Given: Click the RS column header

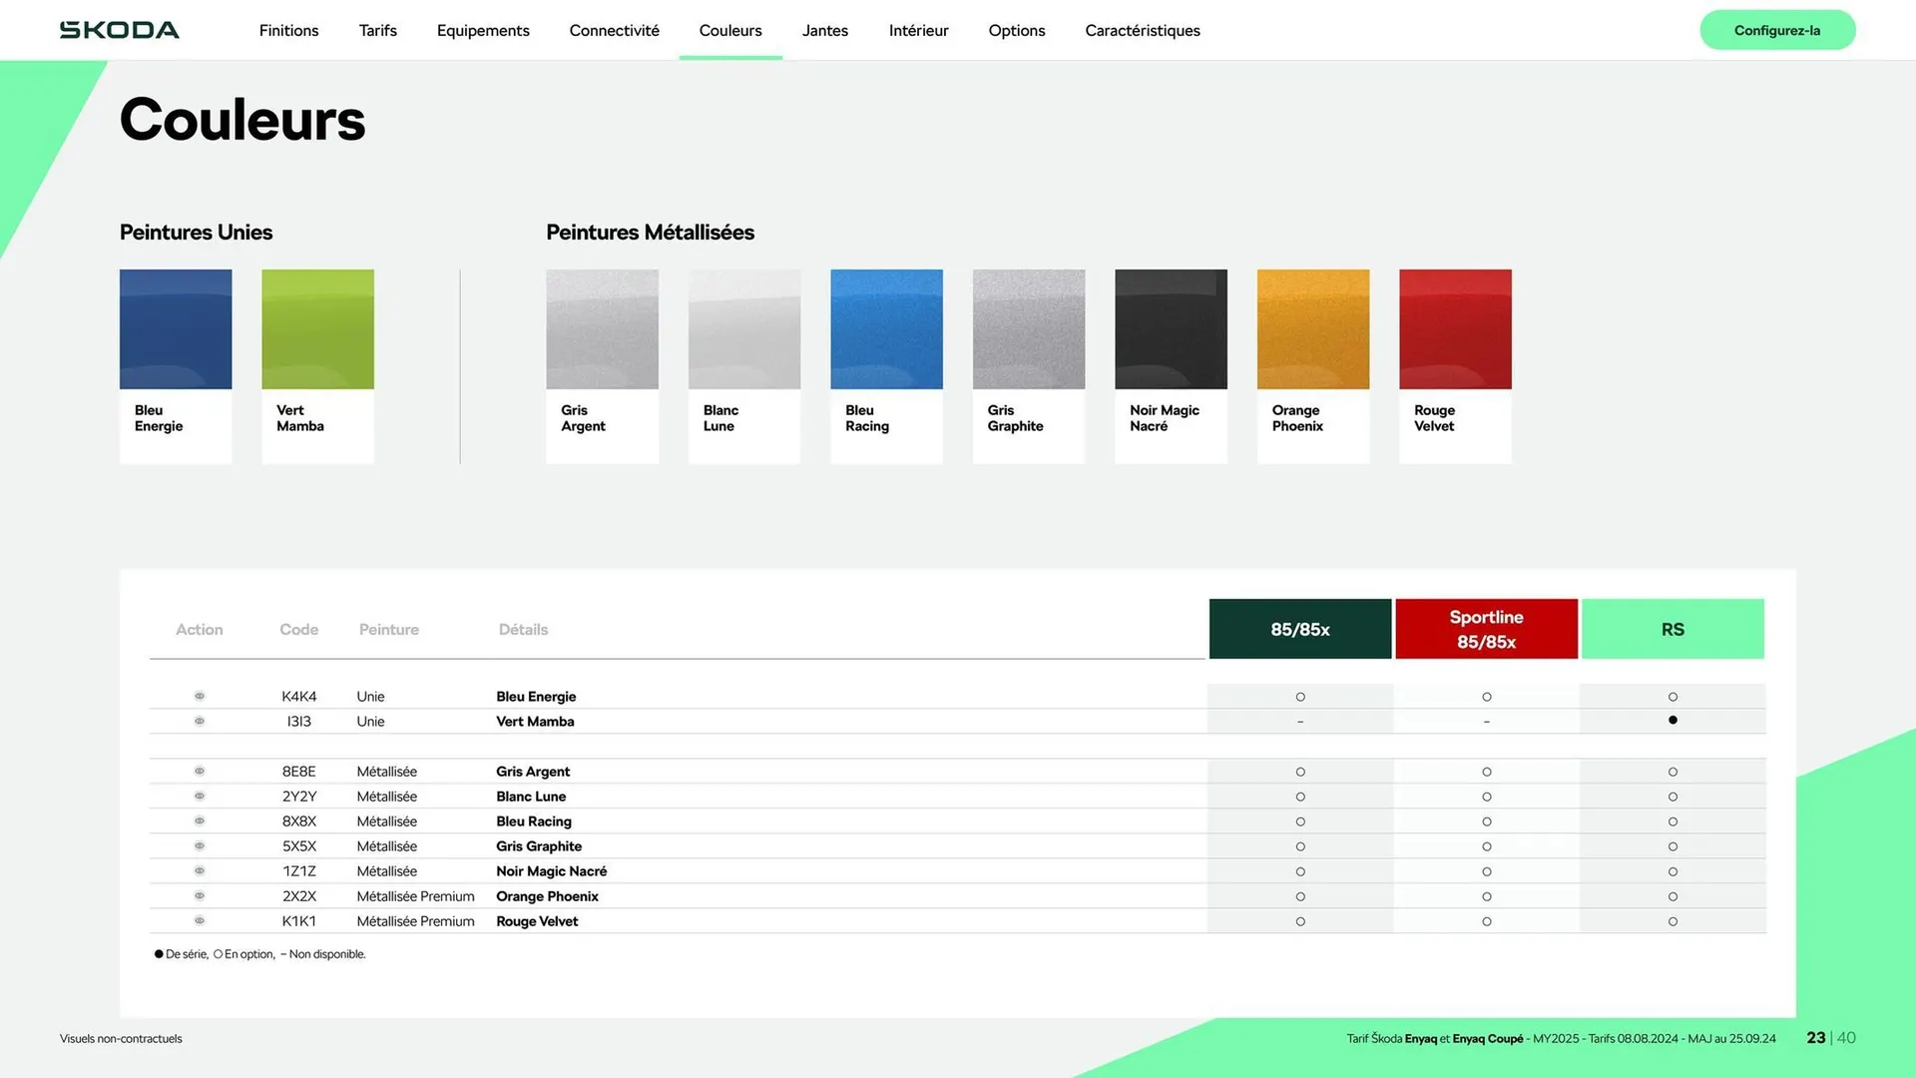Looking at the screenshot, I should 1673,629.
